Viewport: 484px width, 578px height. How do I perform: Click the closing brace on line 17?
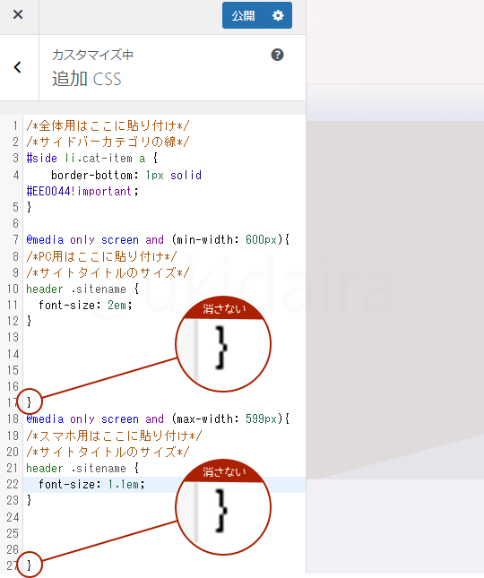29,402
